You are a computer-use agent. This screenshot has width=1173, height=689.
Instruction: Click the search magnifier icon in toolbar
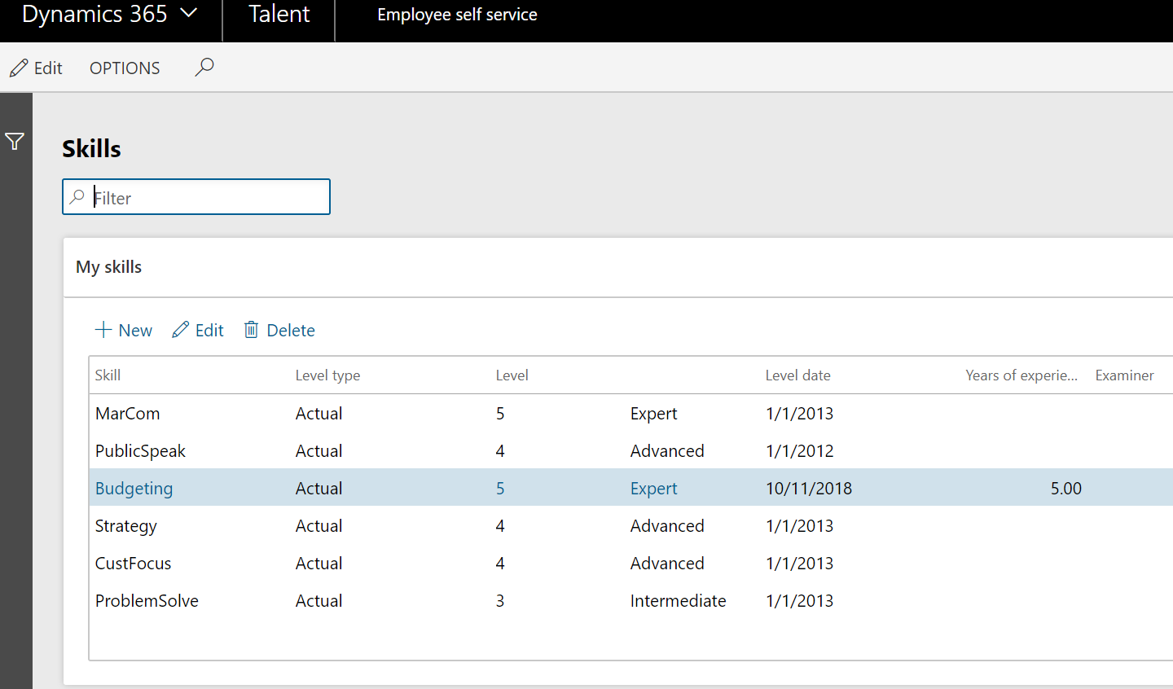click(204, 67)
